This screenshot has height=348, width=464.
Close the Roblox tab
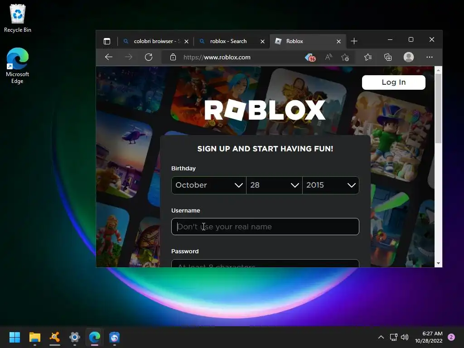click(339, 41)
